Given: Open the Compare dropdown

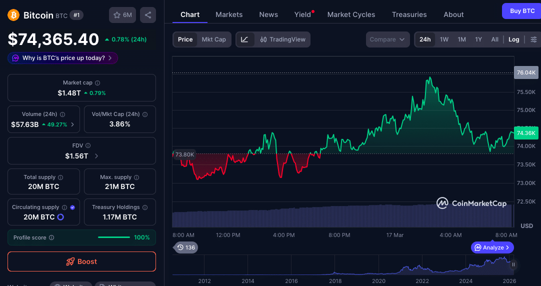Looking at the screenshot, I should [x=388, y=39].
